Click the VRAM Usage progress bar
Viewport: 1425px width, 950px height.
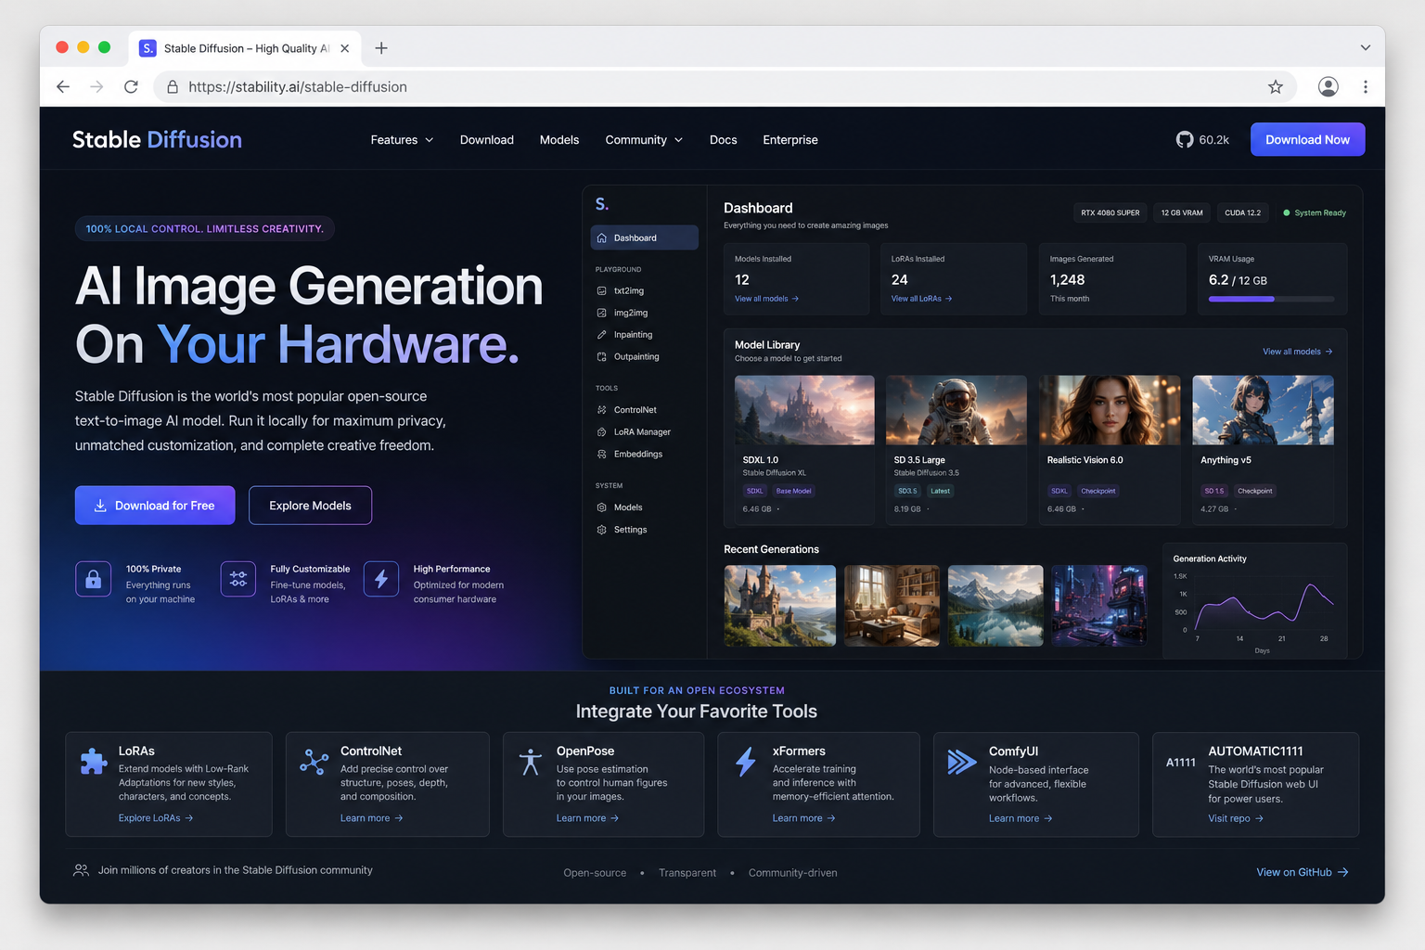1271,299
